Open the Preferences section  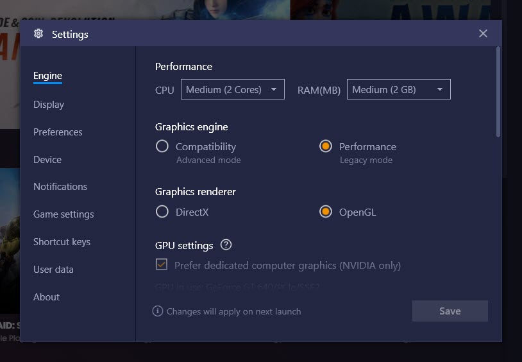58,132
